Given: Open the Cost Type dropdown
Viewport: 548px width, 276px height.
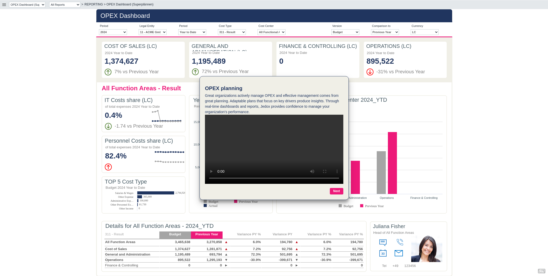Looking at the screenshot, I should [232, 32].
